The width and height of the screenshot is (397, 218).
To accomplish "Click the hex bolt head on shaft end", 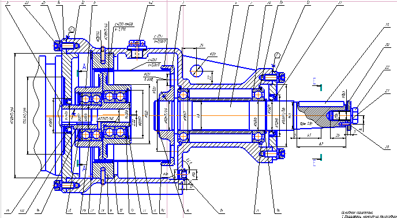I will tap(355, 116).
